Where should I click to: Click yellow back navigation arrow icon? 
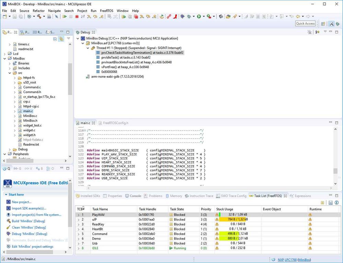coord(298,17)
